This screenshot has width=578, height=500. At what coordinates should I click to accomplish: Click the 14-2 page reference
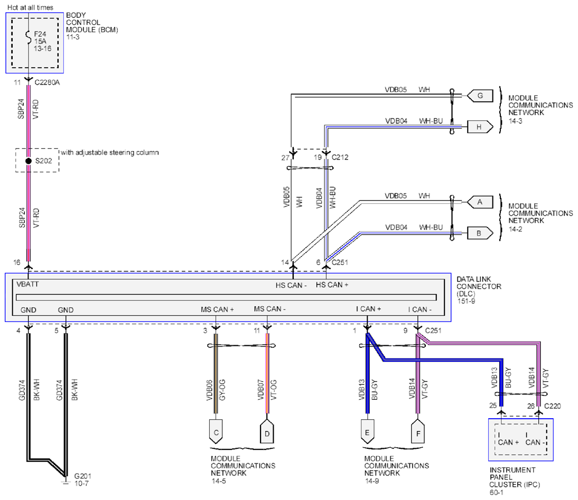pyautogui.click(x=515, y=229)
